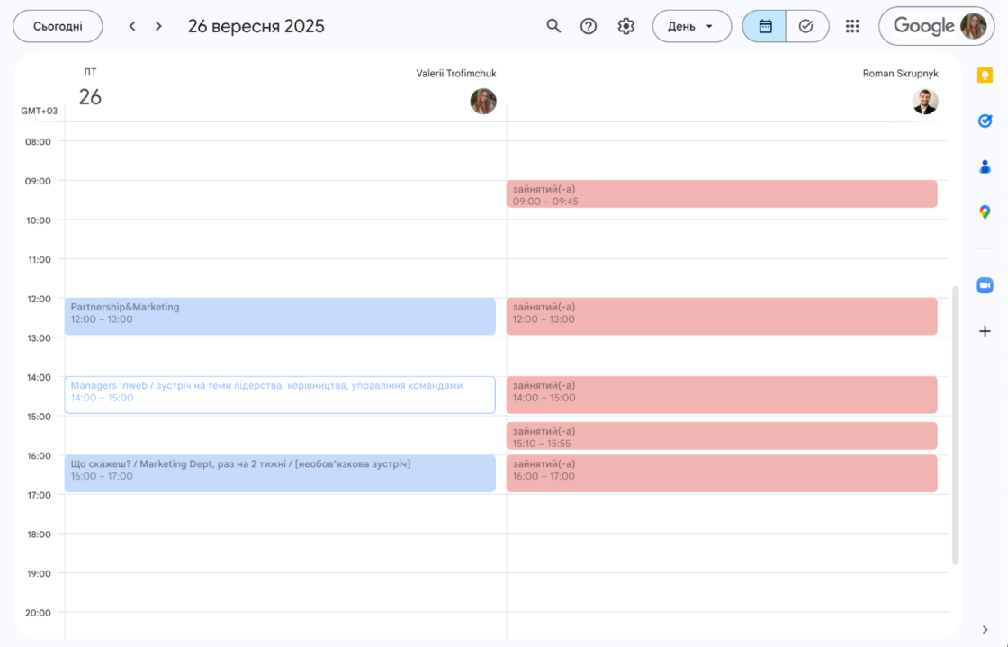Open the Help question mark icon
The width and height of the screenshot is (1008, 647).
click(589, 26)
